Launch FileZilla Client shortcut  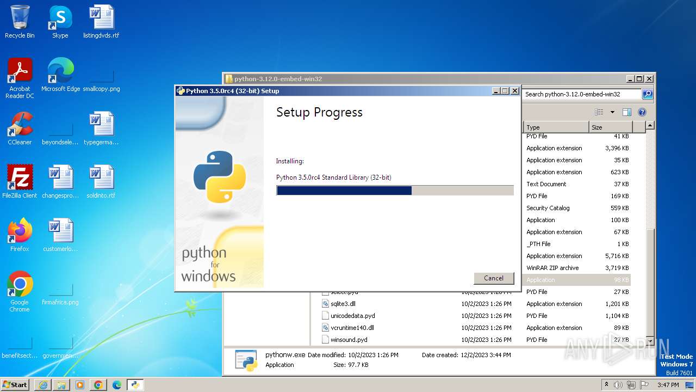point(20,182)
